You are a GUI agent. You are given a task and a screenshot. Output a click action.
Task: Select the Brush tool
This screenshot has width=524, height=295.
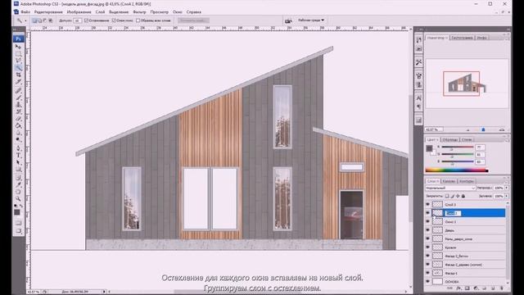tap(18, 98)
